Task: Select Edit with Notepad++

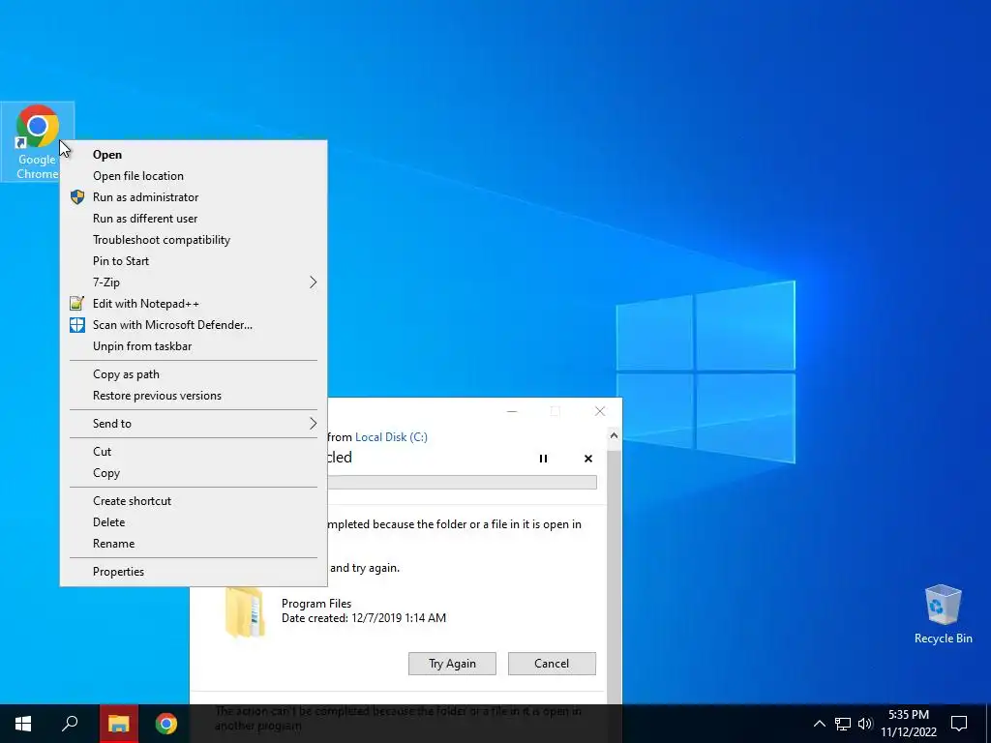Action: (194, 304)
